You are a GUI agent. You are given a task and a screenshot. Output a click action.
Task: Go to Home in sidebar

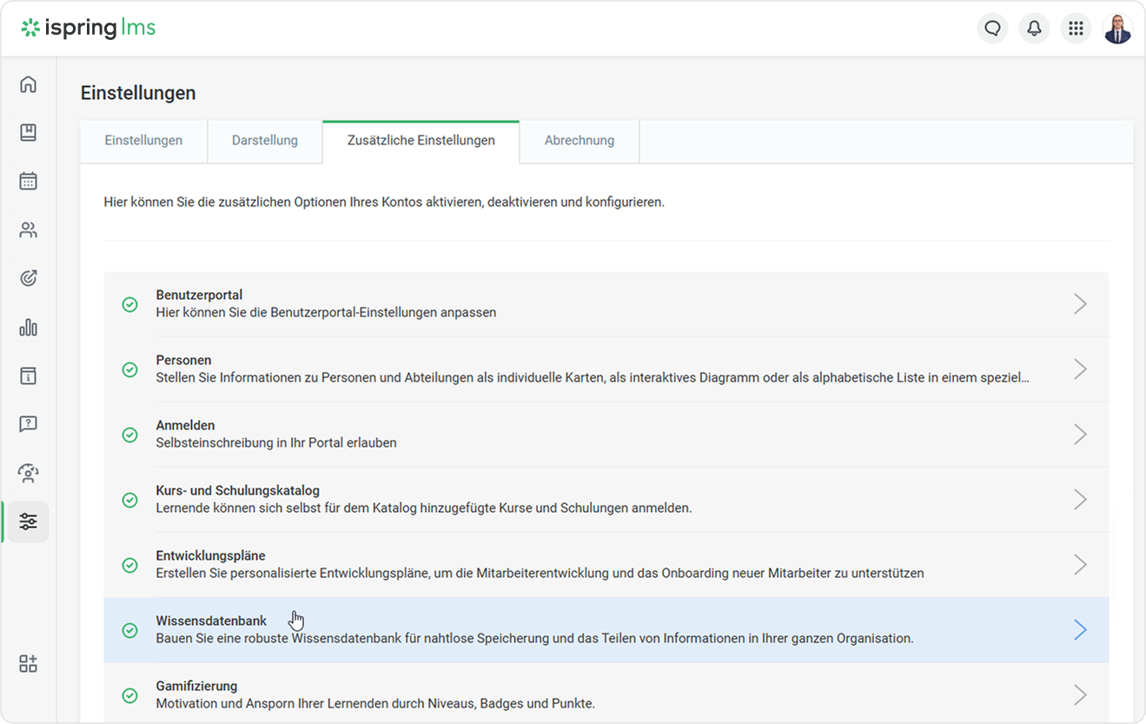[x=28, y=84]
